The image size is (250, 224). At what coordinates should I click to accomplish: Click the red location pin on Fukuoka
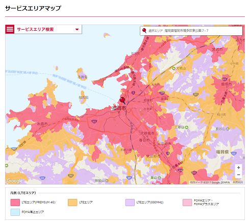pos(122,100)
